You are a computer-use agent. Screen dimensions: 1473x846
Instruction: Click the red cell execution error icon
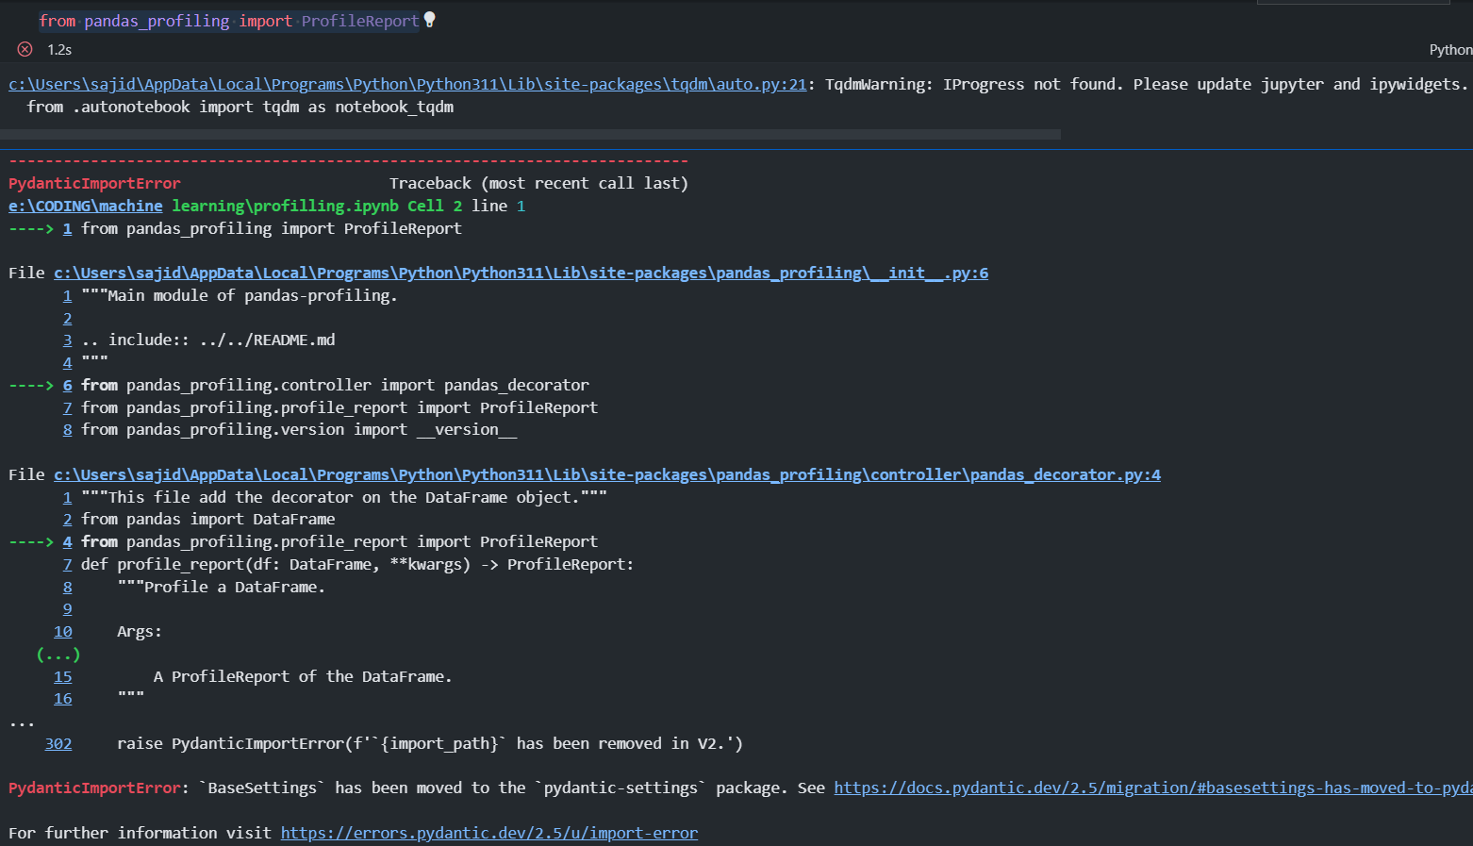(x=25, y=49)
